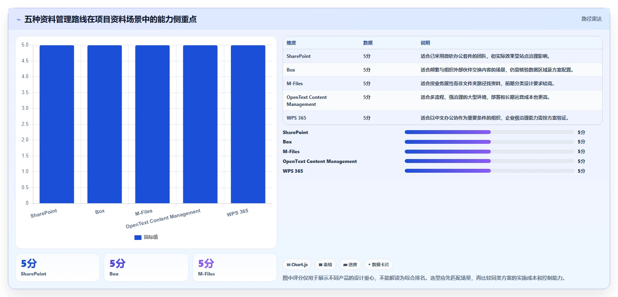Click the WPS 365 x-axis label
618x297 pixels.
(x=237, y=213)
